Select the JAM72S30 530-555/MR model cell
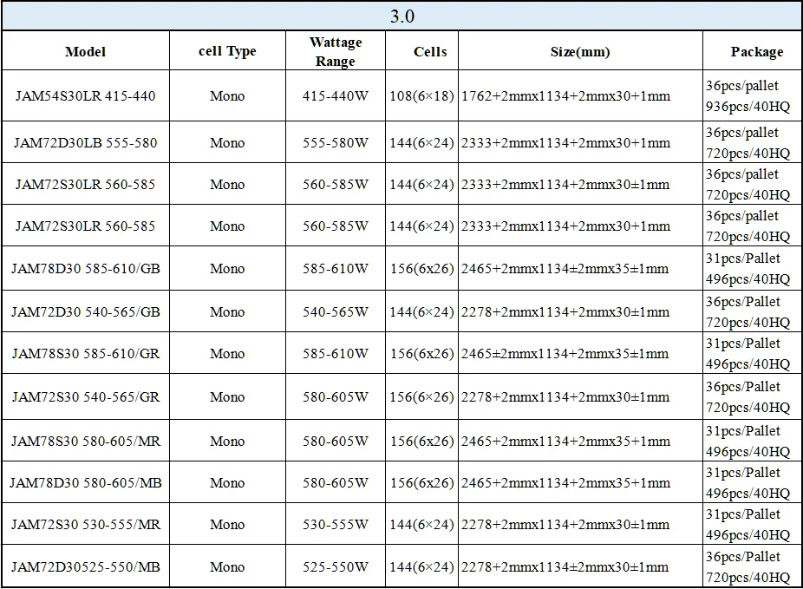The width and height of the screenshot is (803, 589). tap(86, 524)
